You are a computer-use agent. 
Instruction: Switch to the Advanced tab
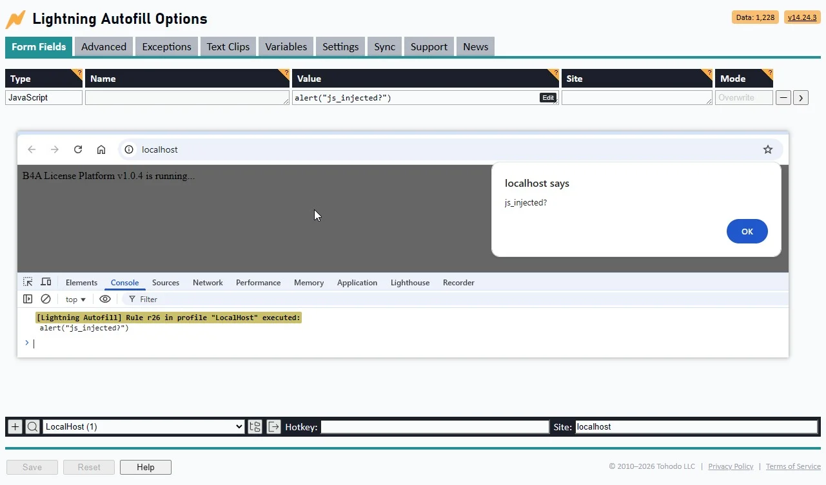(x=104, y=46)
